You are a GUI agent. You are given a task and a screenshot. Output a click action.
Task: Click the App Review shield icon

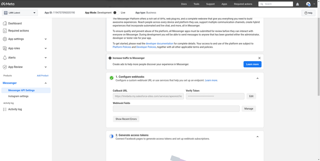5,67
